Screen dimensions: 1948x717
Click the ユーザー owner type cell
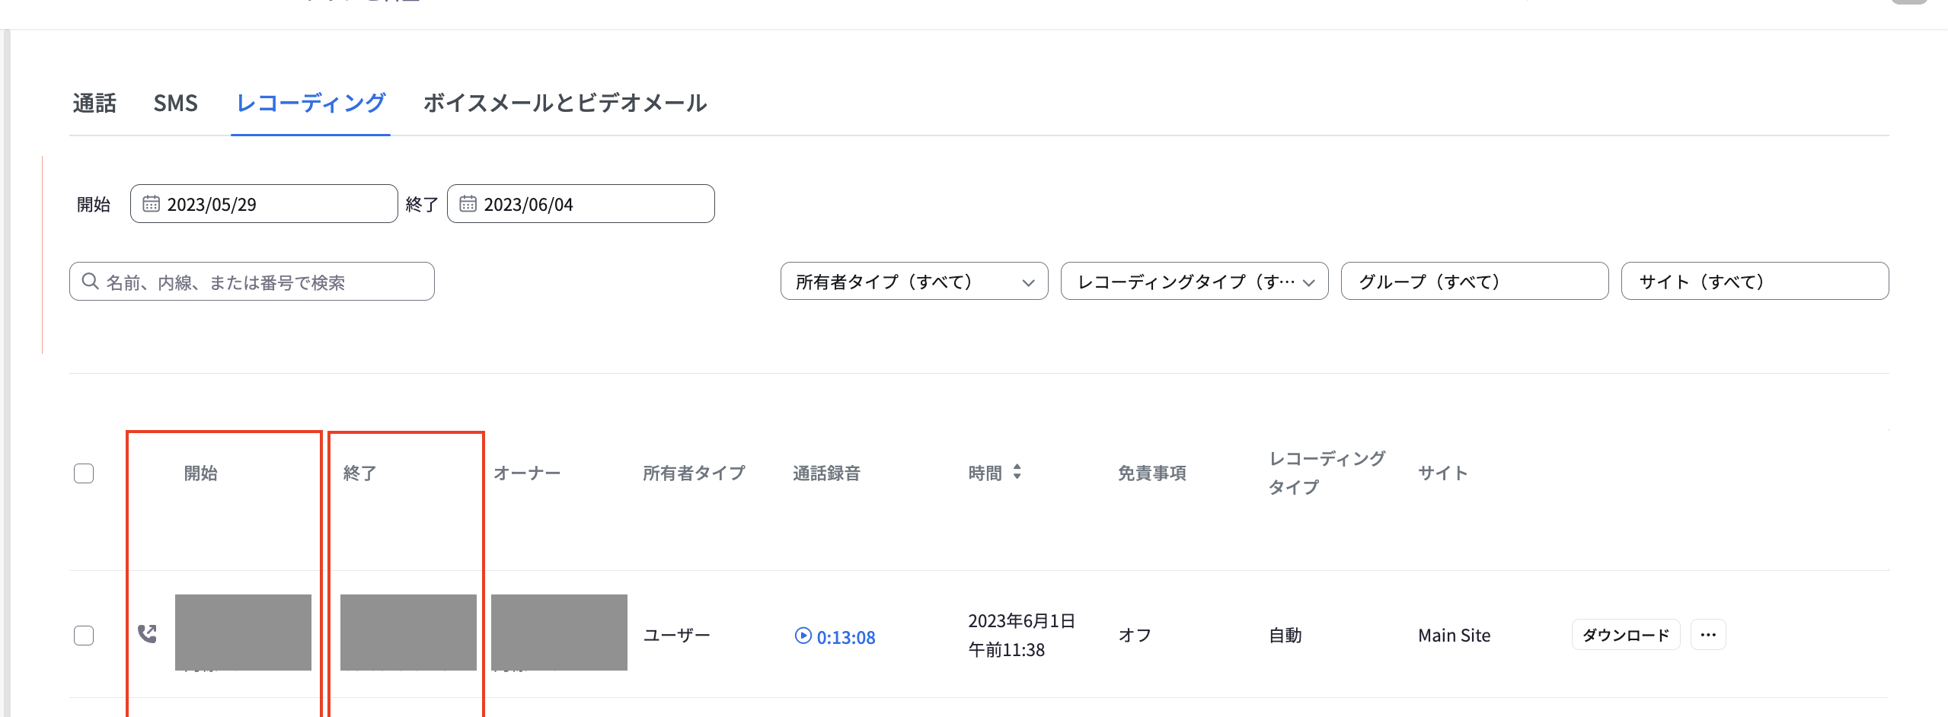[676, 636]
